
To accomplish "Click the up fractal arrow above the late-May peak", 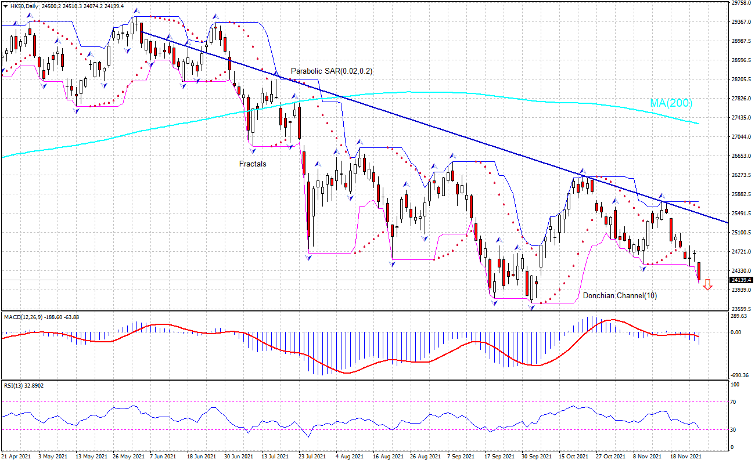I will (136, 11).
